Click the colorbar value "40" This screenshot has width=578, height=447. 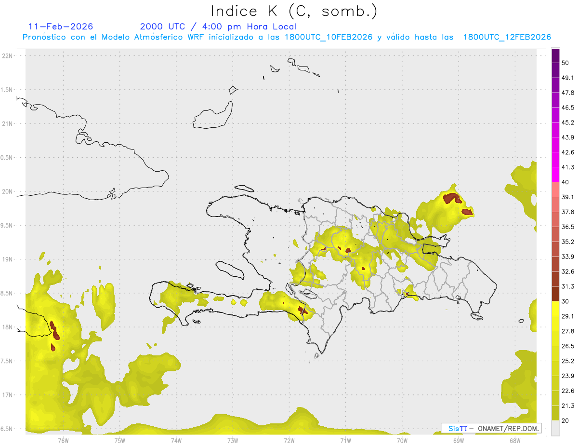click(x=565, y=182)
